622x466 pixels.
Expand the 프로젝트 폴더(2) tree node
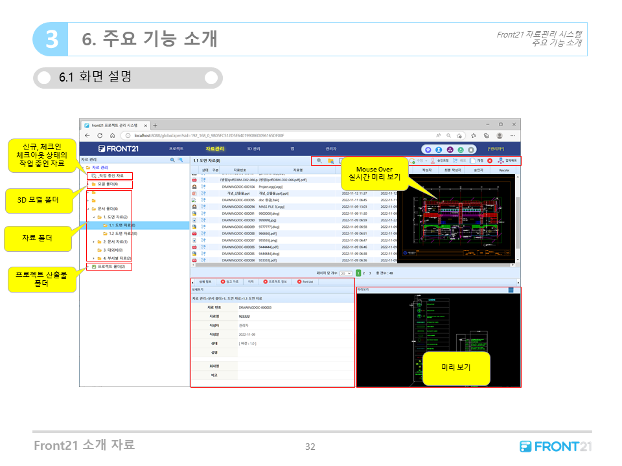point(89,267)
